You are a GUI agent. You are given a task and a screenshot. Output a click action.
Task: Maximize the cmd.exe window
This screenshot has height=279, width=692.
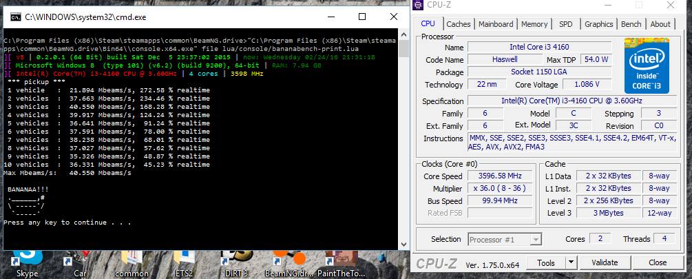point(362,17)
